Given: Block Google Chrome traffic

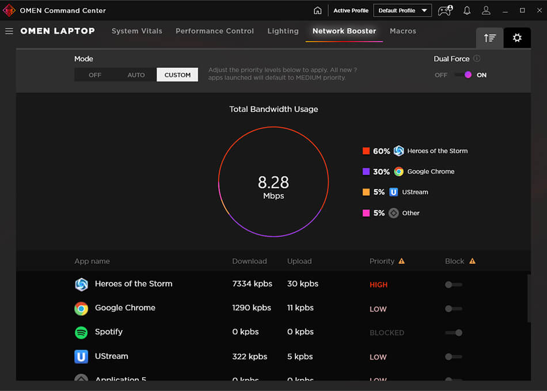Looking at the screenshot, I should (x=454, y=309).
